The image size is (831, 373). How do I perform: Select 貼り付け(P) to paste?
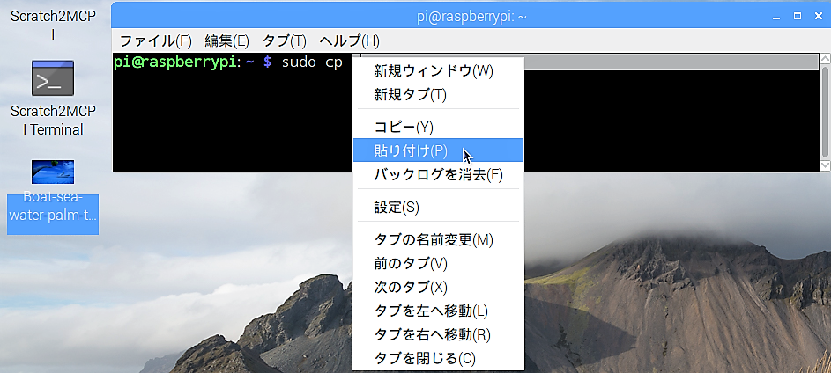point(438,150)
